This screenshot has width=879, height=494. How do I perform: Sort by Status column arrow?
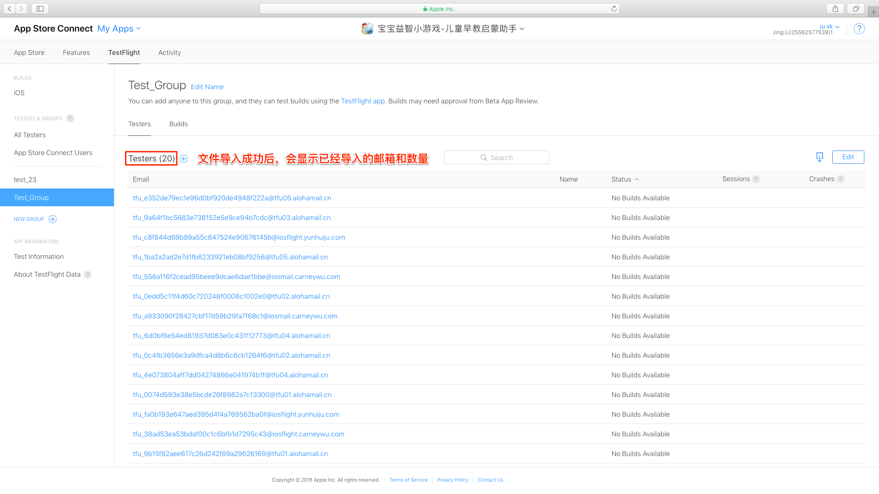[636, 179]
